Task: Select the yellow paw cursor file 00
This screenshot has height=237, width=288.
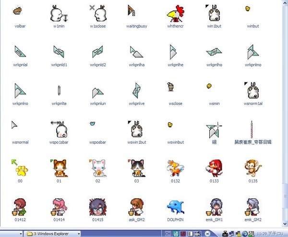Action: [x=20, y=168]
